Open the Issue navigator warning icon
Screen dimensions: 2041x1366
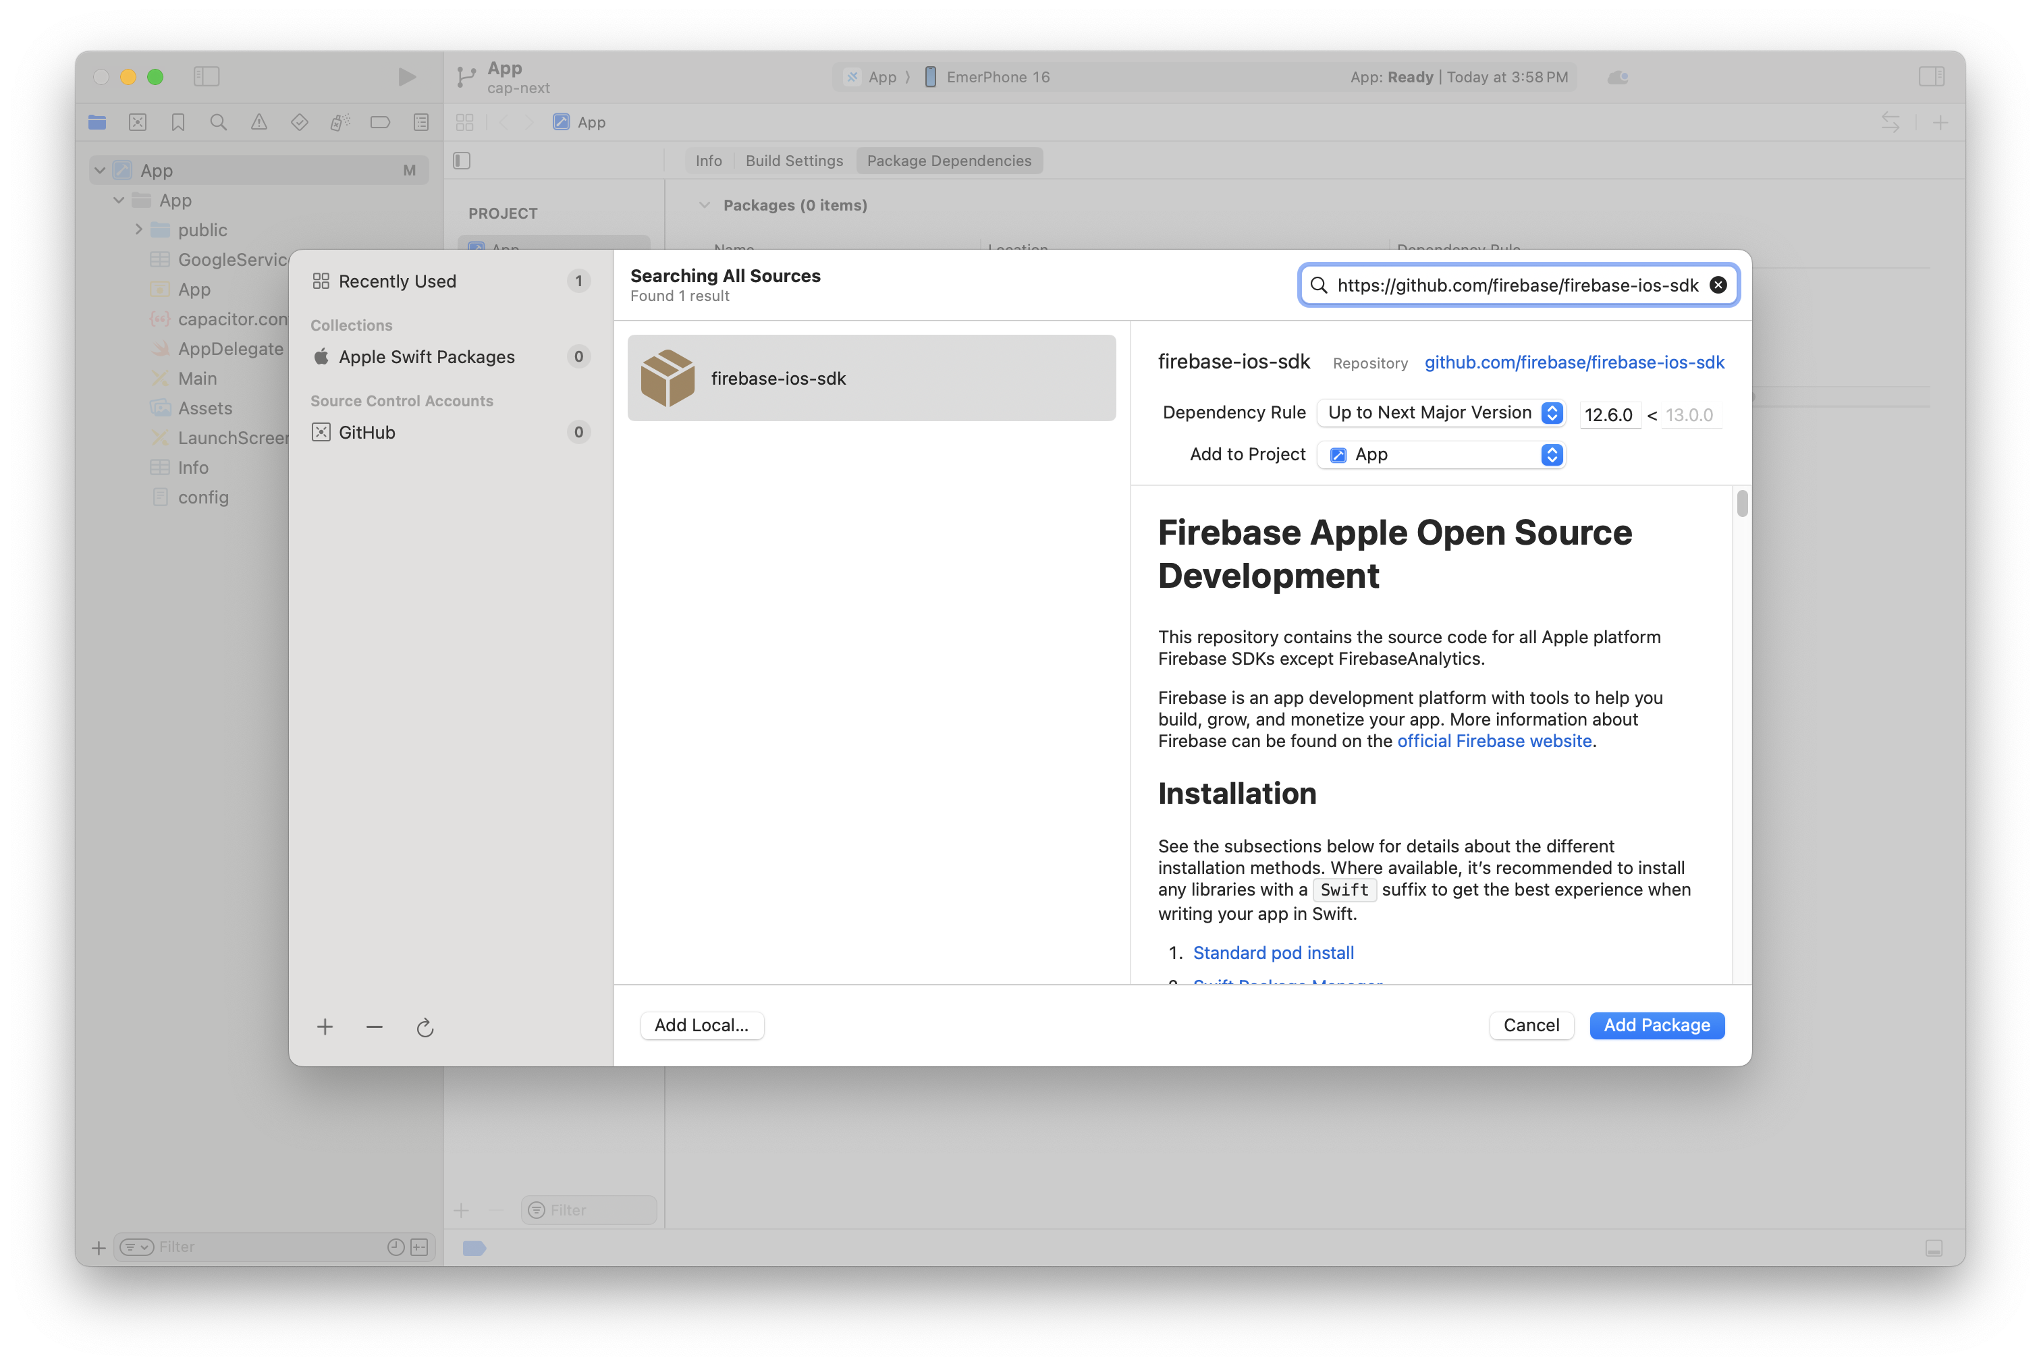258,123
